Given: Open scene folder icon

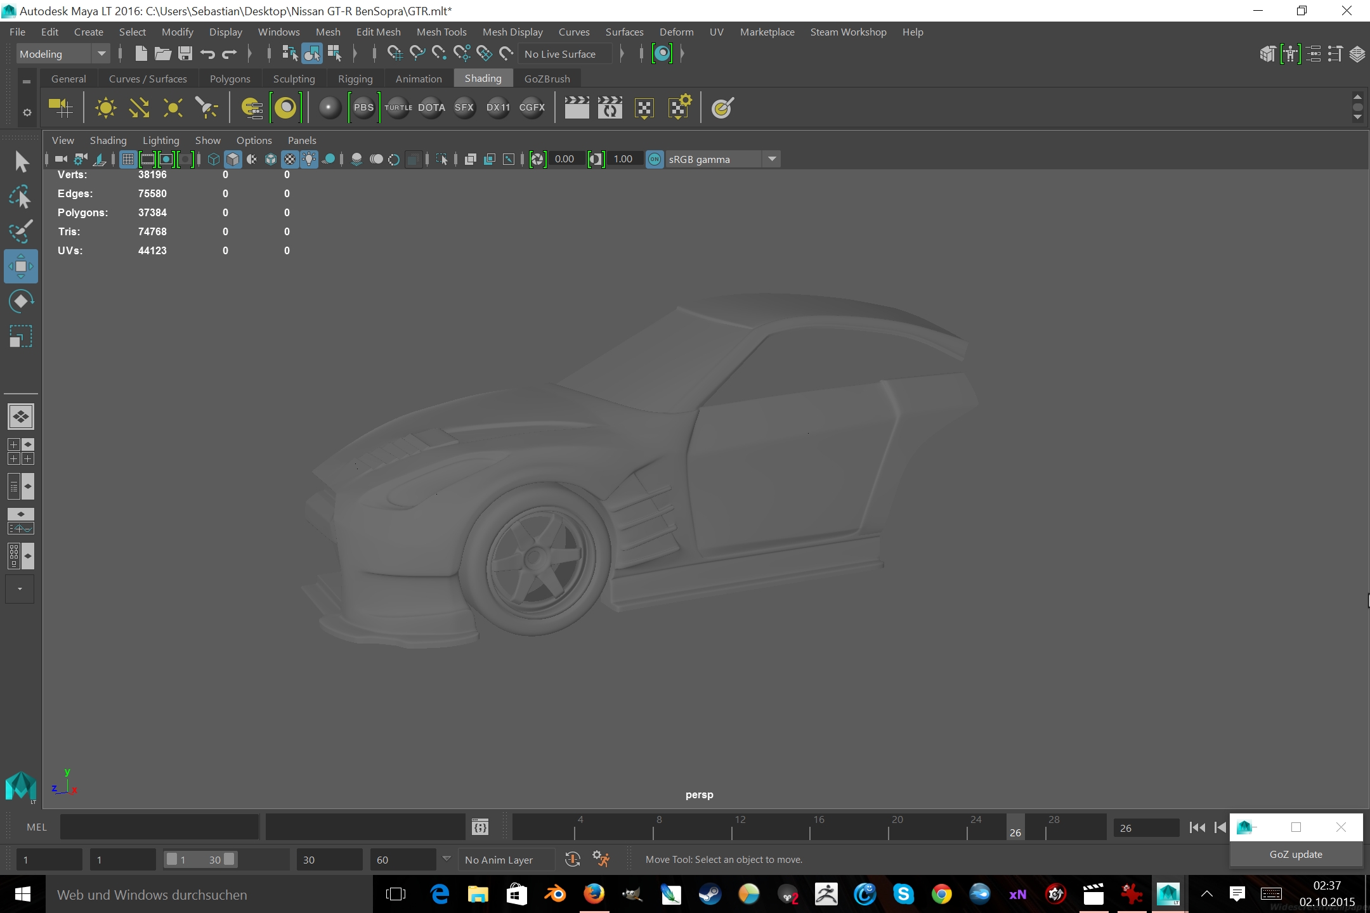Looking at the screenshot, I should 163,54.
